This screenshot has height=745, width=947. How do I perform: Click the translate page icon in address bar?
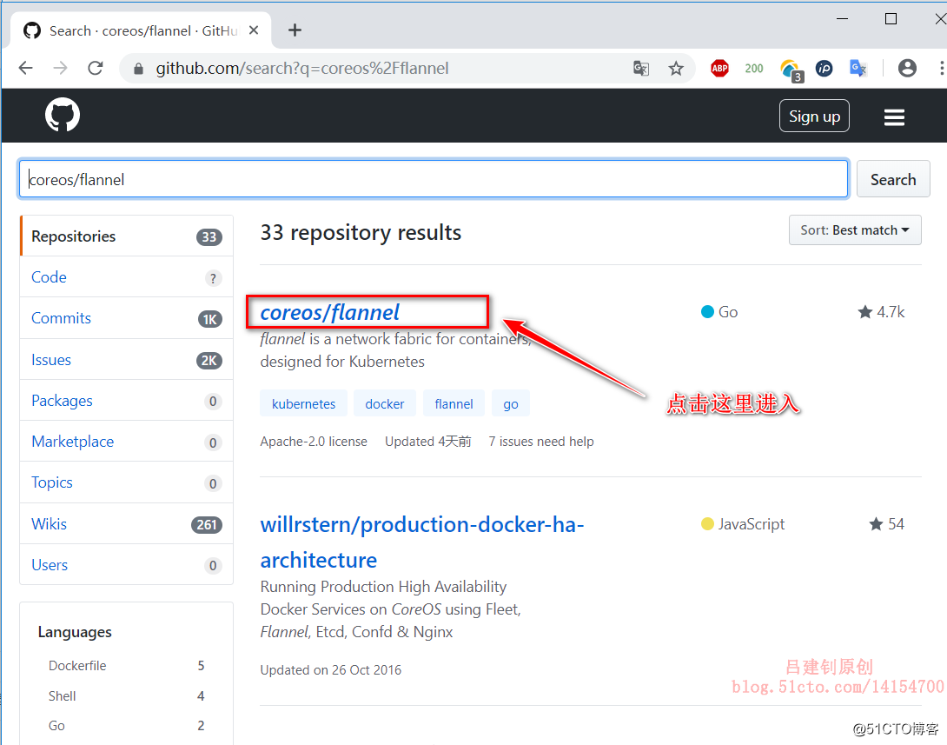coord(641,69)
